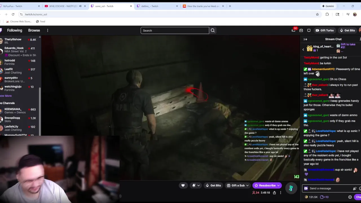This screenshot has width=361, height=203.
Task: Click the address bar URL twitch.tv/sonic_sol
Action: [36, 14]
